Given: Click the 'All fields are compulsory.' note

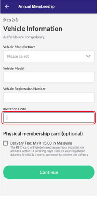Looking at the screenshot, I should click(24, 37).
